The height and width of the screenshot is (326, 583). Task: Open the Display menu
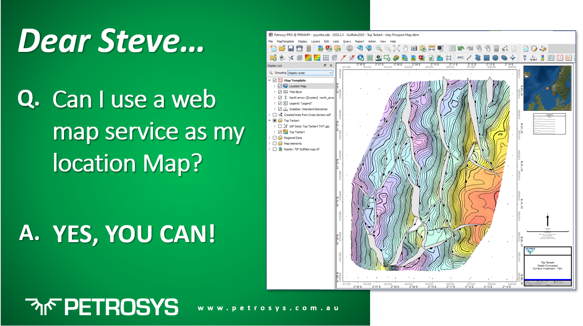[302, 42]
